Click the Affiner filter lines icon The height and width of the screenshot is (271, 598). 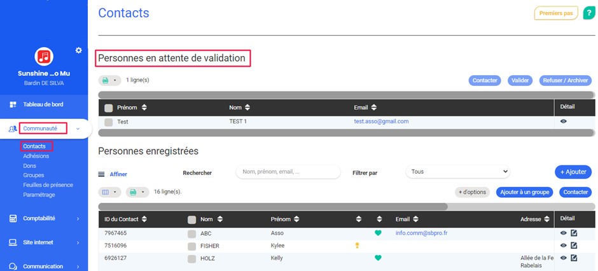(101, 174)
